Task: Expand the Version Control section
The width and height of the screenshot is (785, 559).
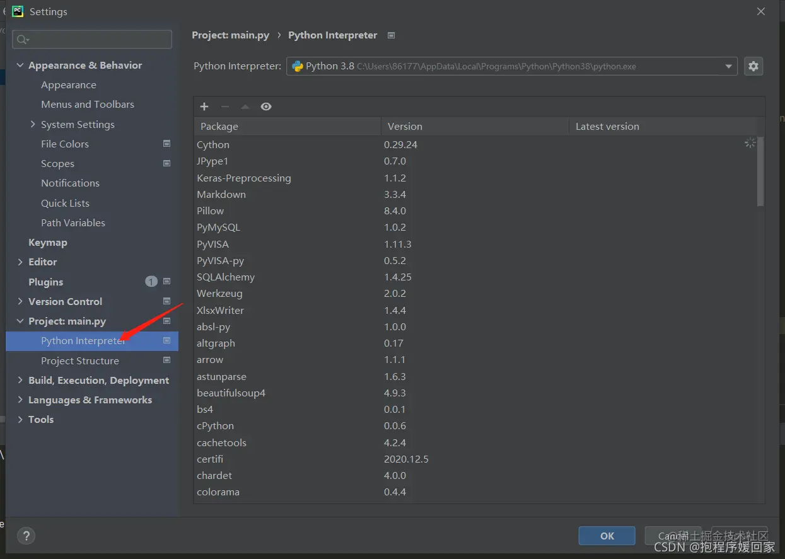Action: [20, 301]
